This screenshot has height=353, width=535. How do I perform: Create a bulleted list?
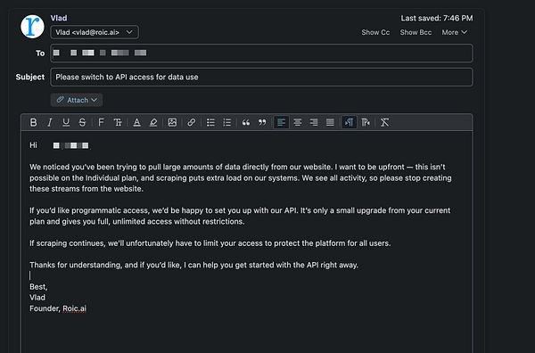click(x=210, y=122)
